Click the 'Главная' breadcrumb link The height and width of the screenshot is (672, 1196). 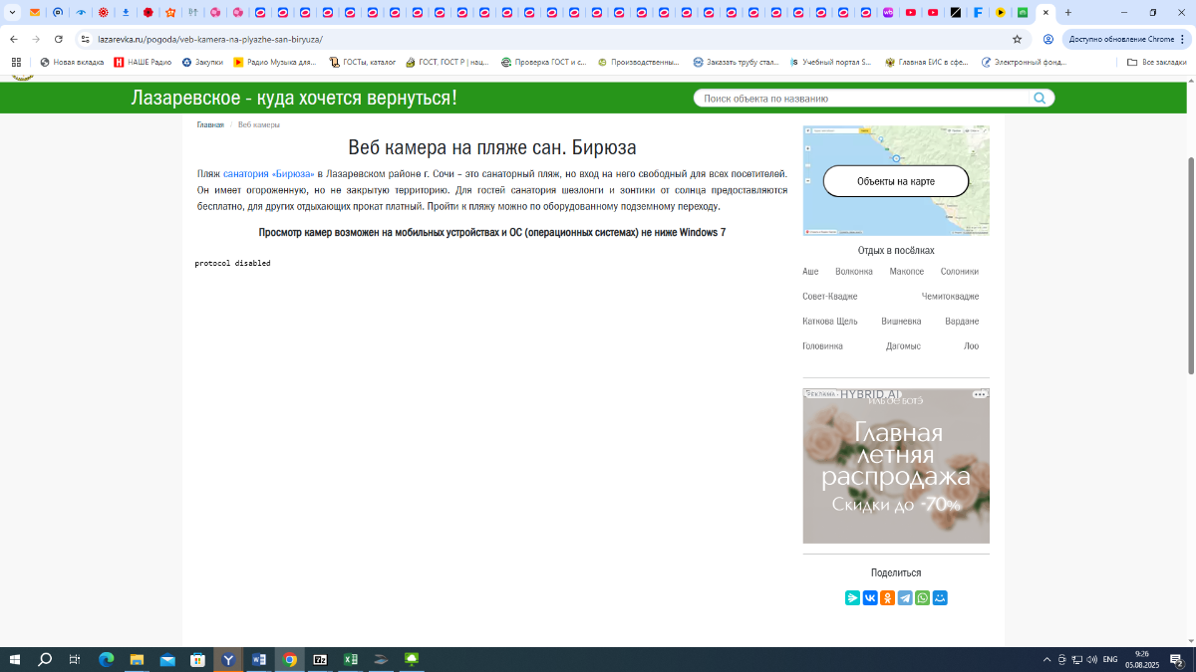(210, 125)
